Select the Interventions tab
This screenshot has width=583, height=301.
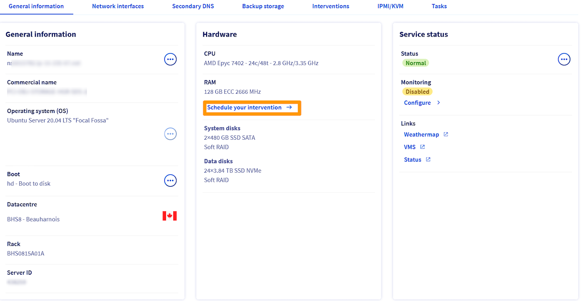pyautogui.click(x=331, y=6)
